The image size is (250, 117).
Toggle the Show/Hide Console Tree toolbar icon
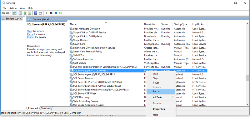14,13
